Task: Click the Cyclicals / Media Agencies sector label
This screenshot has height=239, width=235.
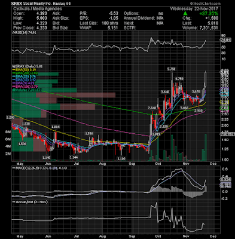Action: [38, 9]
